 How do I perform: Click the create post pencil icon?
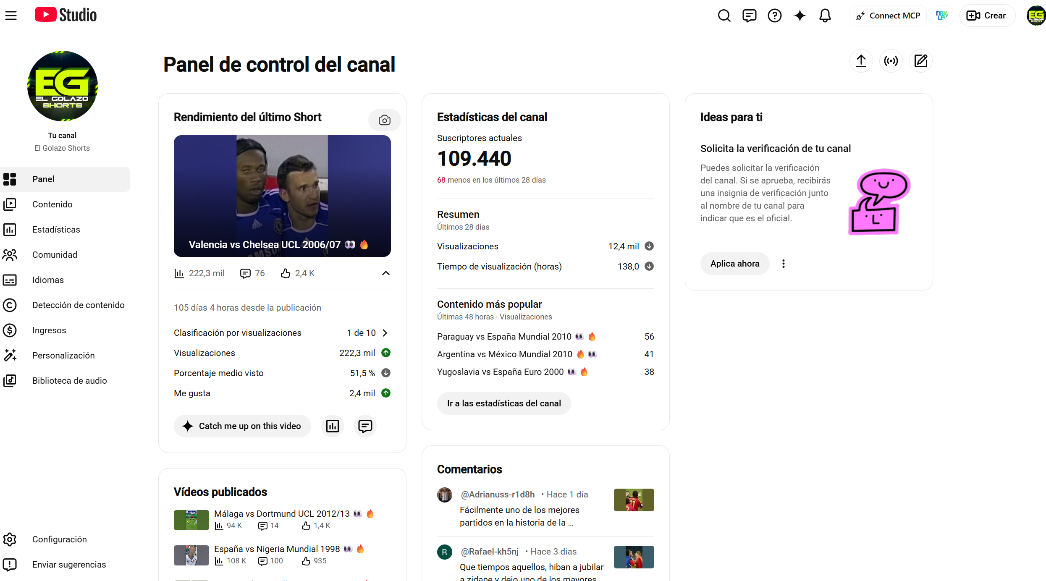point(921,61)
